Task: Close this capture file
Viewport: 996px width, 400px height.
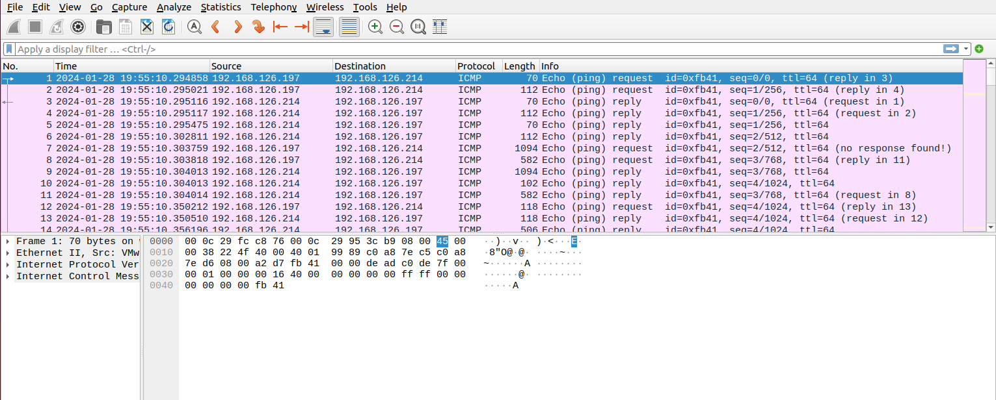Action: (146, 27)
